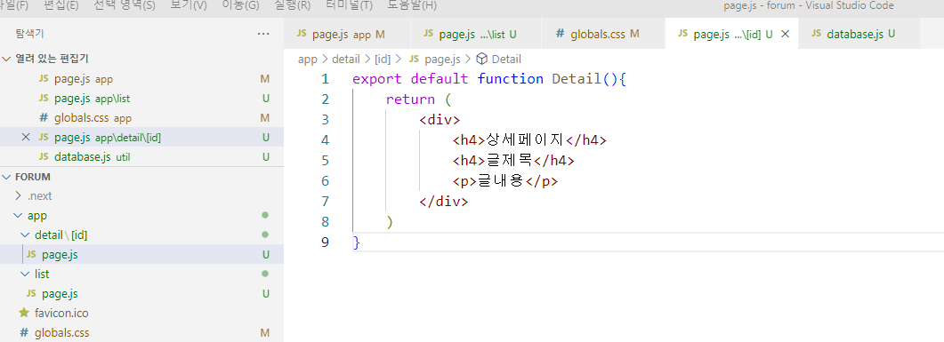
Task: Click hash icon of globals.css in FORUM tree
Action: coord(24,332)
